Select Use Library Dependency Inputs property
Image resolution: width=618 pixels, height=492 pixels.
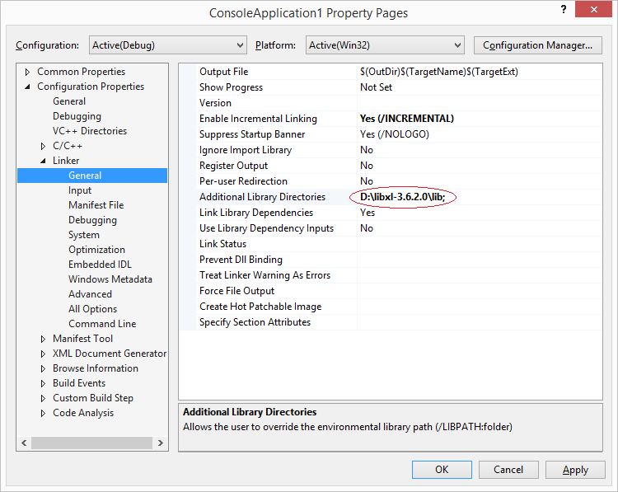(266, 228)
